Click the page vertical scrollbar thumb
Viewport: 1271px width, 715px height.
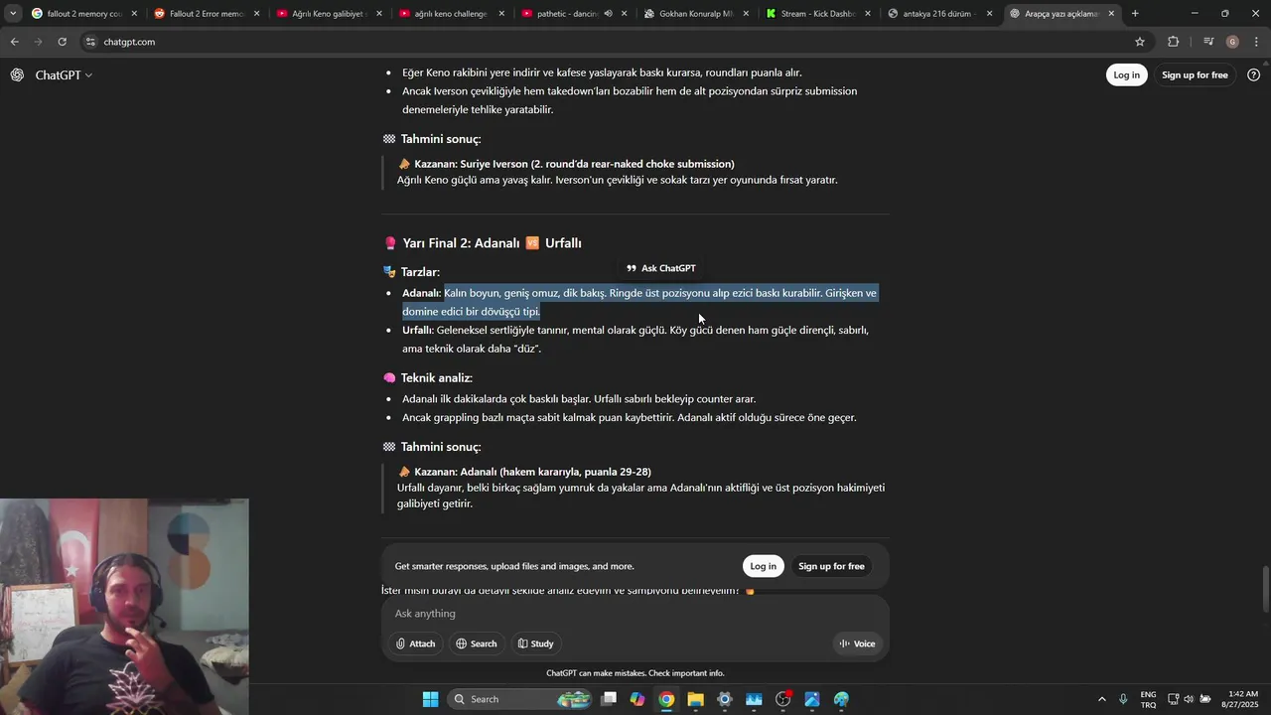(x=1264, y=590)
